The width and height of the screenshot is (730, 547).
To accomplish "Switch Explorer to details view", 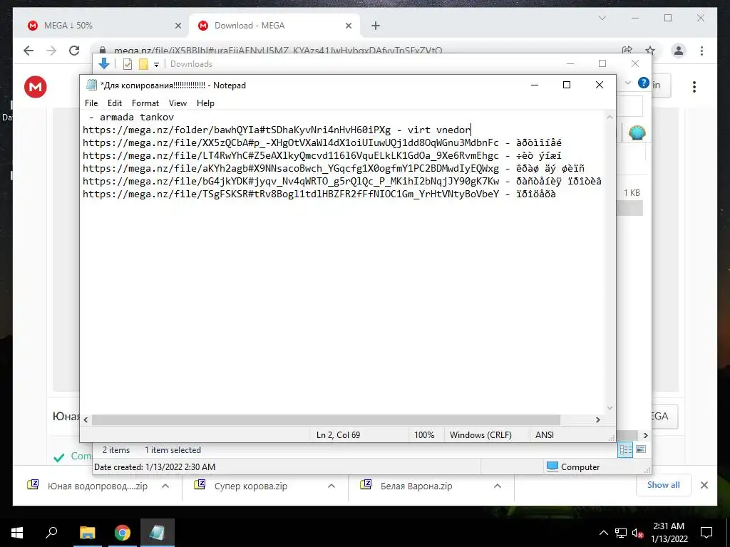I will tap(625, 449).
